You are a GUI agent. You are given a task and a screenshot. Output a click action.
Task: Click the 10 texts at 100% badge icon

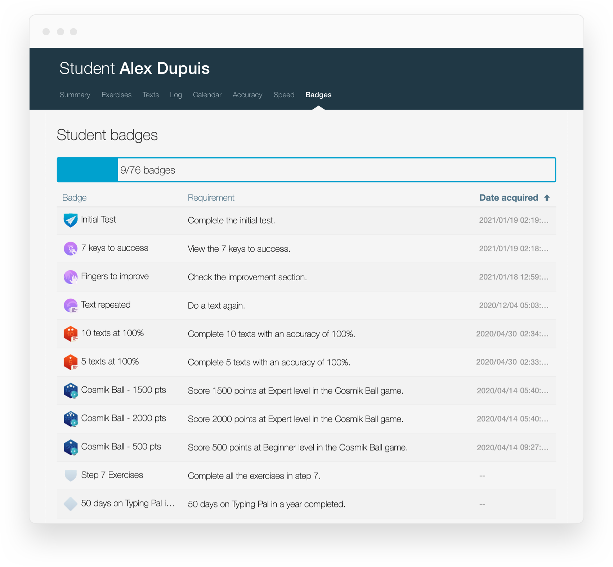[x=71, y=334]
